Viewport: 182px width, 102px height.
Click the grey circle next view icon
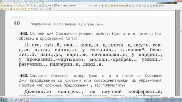tap(24, 6)
